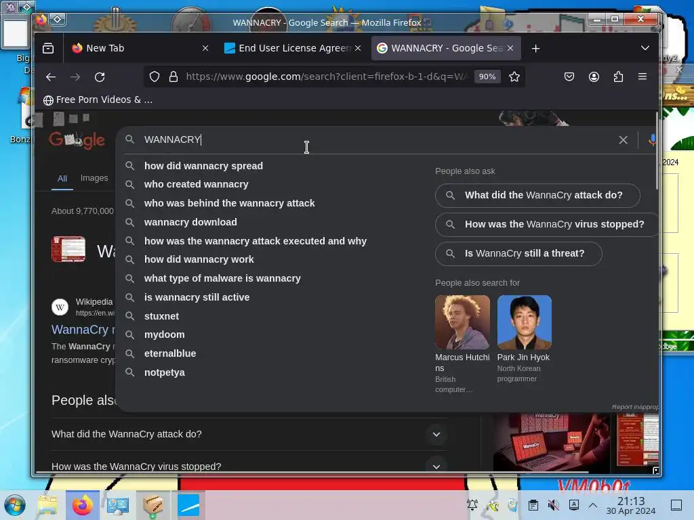The image size is (694, 520).
Task: Open notifications bell in system tray
Action: click(472, 505)
